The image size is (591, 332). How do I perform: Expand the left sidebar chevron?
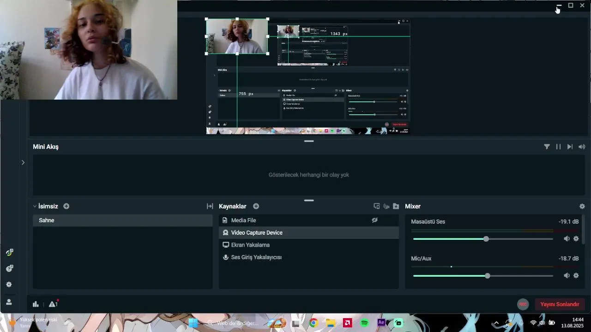coord(23,162)
